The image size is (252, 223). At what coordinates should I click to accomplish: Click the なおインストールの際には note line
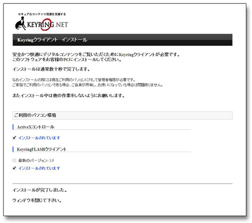pyautogui.click(x=74, y=80)
